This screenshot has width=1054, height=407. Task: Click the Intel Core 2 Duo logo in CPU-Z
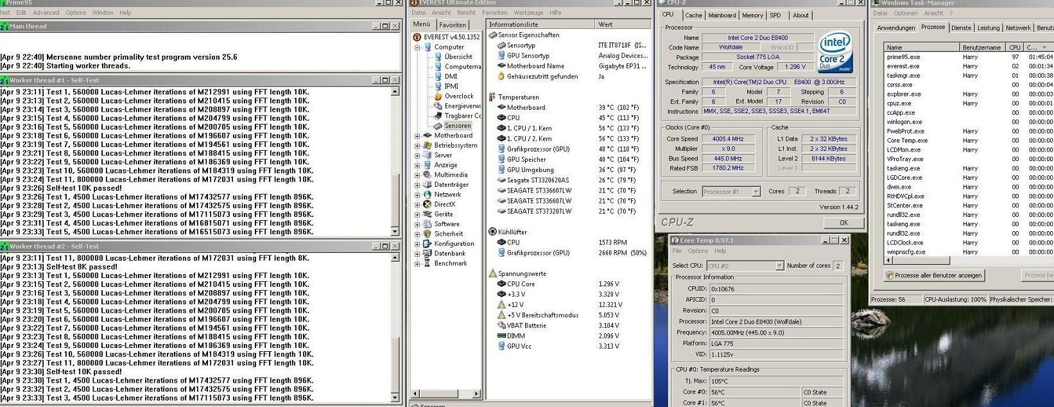[x=836, y=52]
